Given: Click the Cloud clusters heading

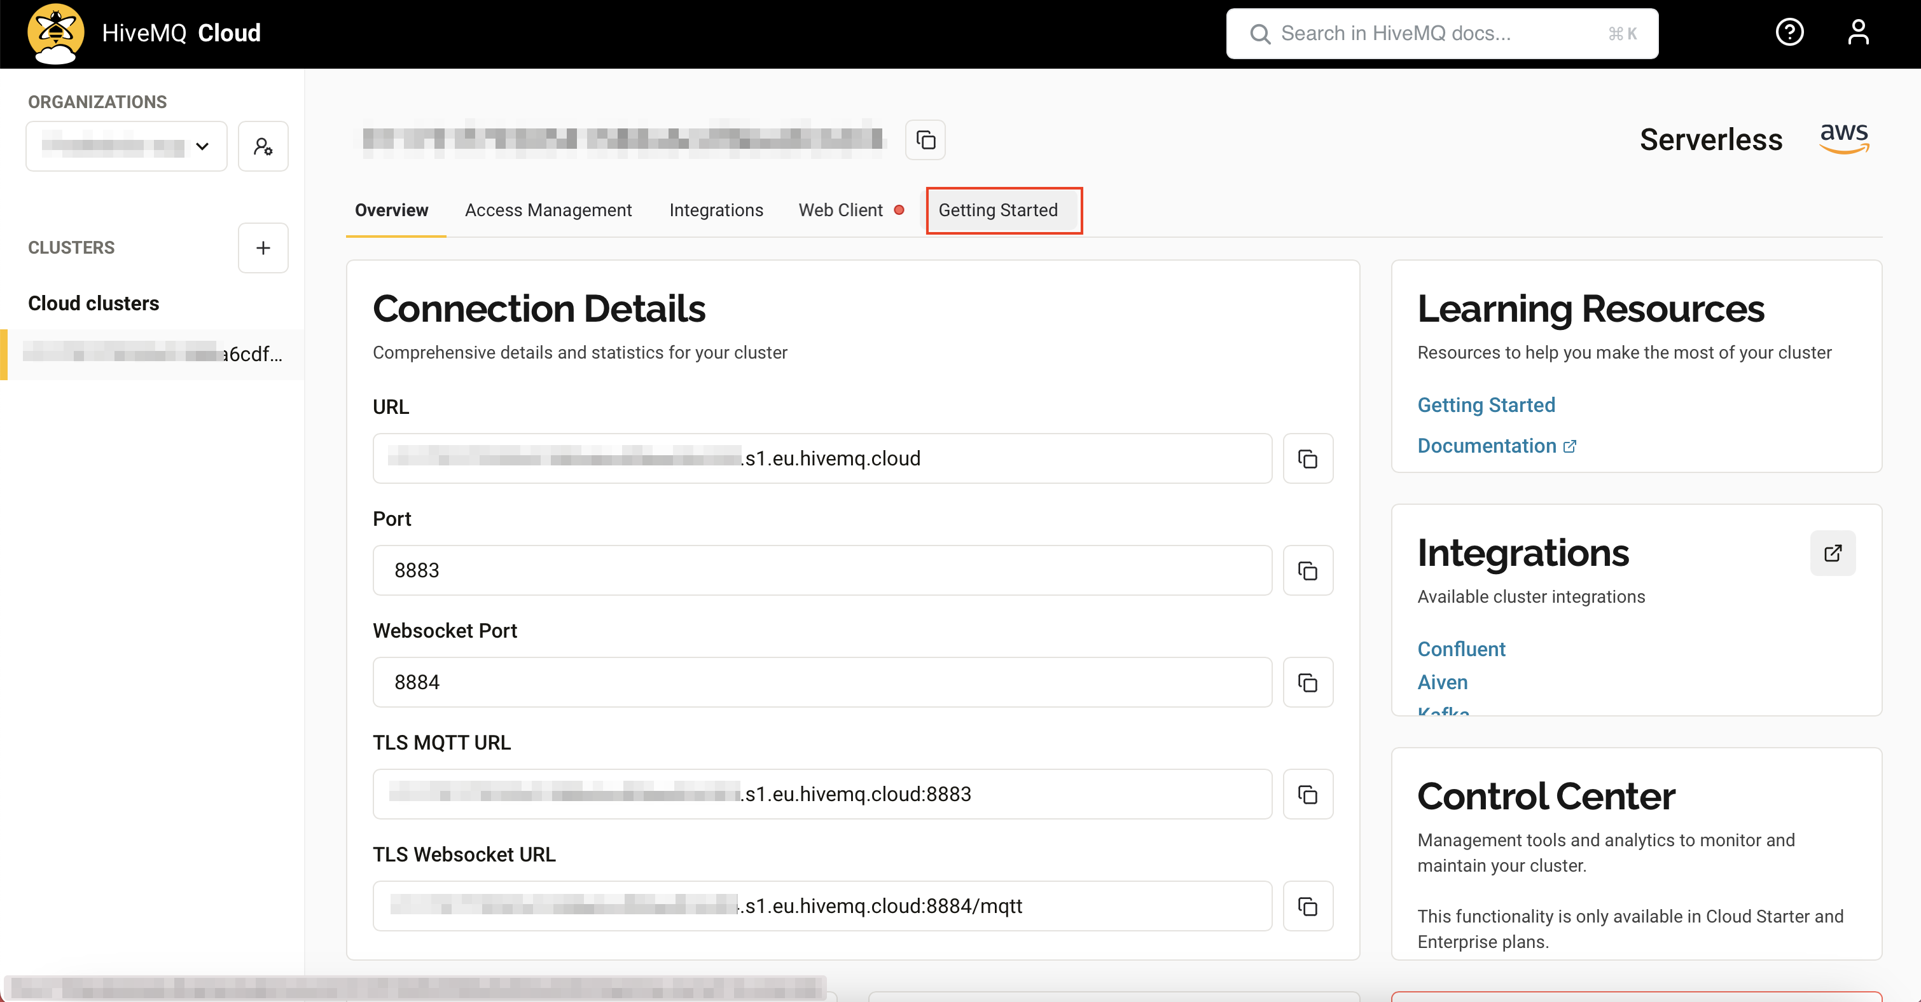Looking at the screenshot, I should click(94, 303).
